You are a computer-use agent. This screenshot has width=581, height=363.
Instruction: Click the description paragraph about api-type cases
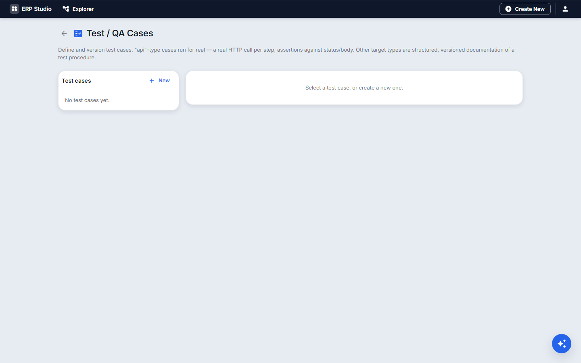[x=286, y=54]
